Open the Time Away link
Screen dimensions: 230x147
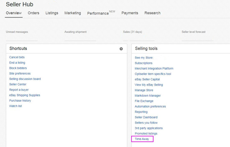pos(142,139)
